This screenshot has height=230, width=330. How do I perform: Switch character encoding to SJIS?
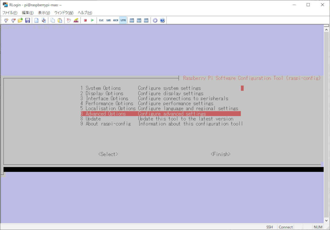point(109,20)
